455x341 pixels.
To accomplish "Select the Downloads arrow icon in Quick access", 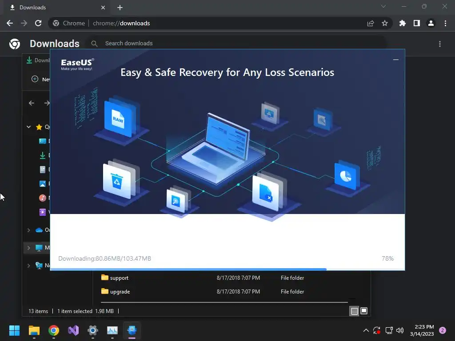I will point(42,155).
